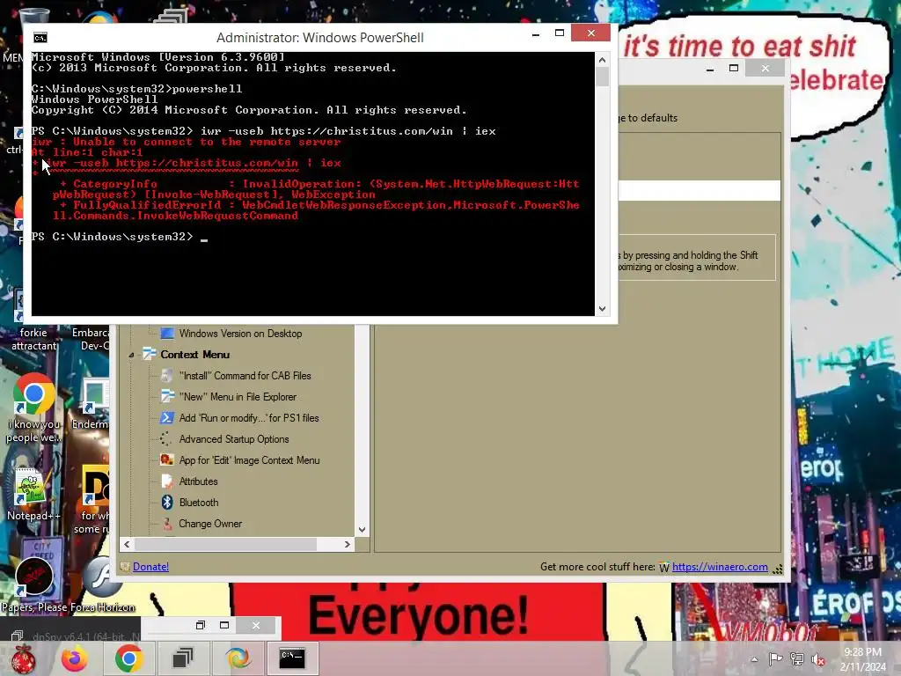
Task: Close the PowerShell window
Action: (x=590, y=33)
